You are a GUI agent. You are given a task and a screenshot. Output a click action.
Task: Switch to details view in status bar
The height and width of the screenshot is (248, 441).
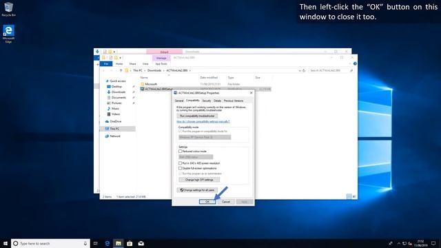click(349, 196)
